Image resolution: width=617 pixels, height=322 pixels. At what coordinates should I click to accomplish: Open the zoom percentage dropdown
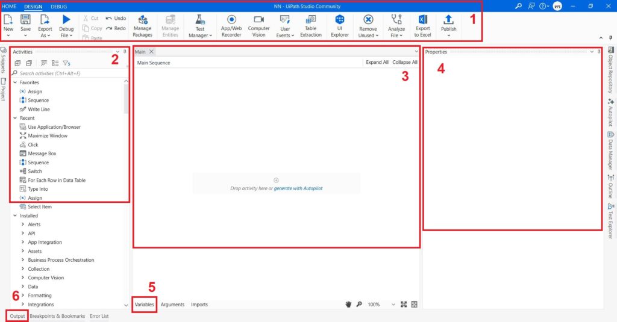(393, 305)
